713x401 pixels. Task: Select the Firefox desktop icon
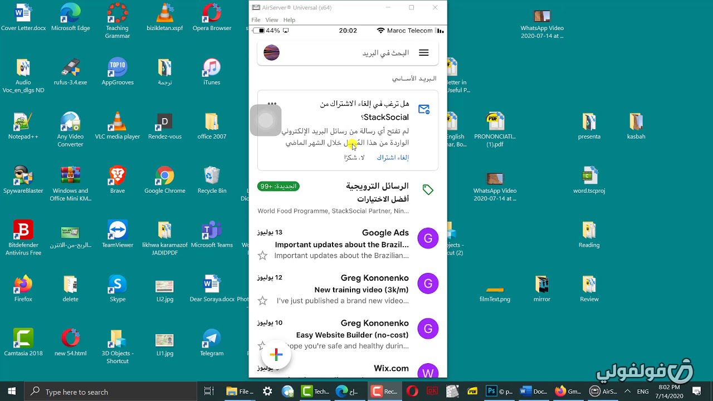click(23, 288)
